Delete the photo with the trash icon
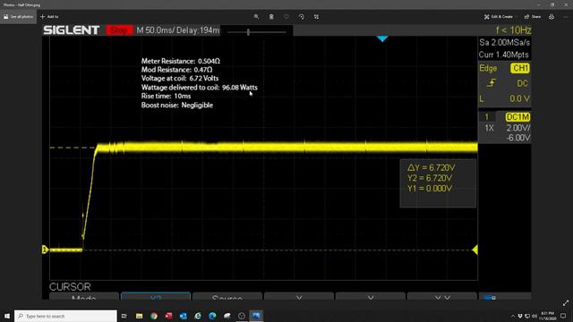 click(271, 17)
